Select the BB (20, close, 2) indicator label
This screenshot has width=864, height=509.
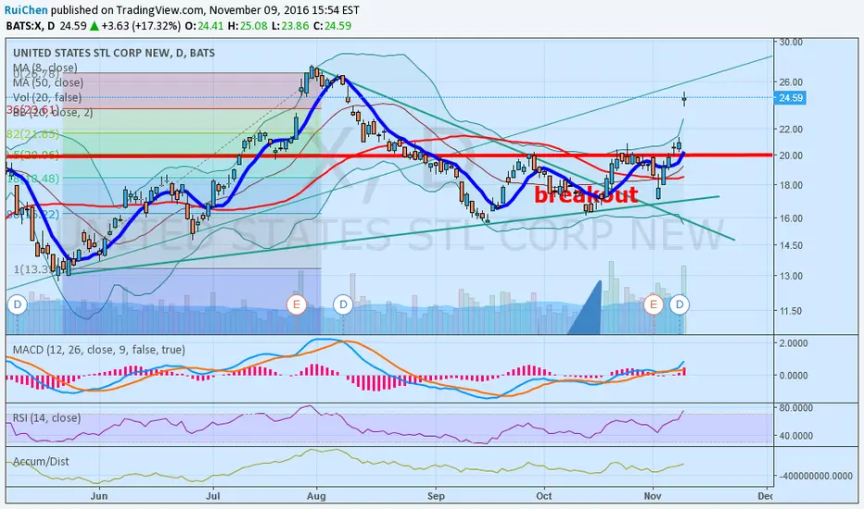[53, 112]
